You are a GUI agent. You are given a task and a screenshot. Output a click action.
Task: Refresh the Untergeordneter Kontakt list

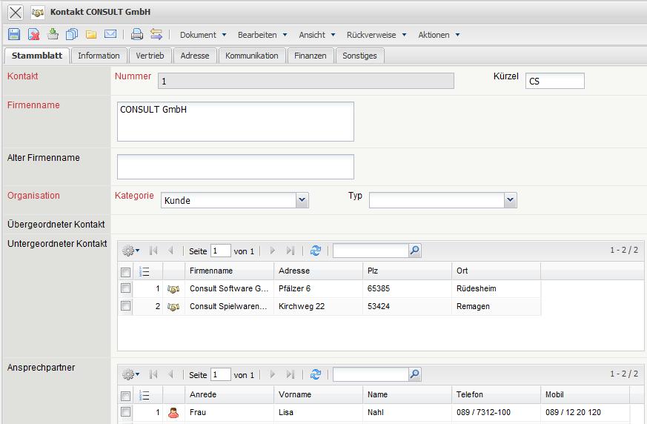(x=316, y=251)
